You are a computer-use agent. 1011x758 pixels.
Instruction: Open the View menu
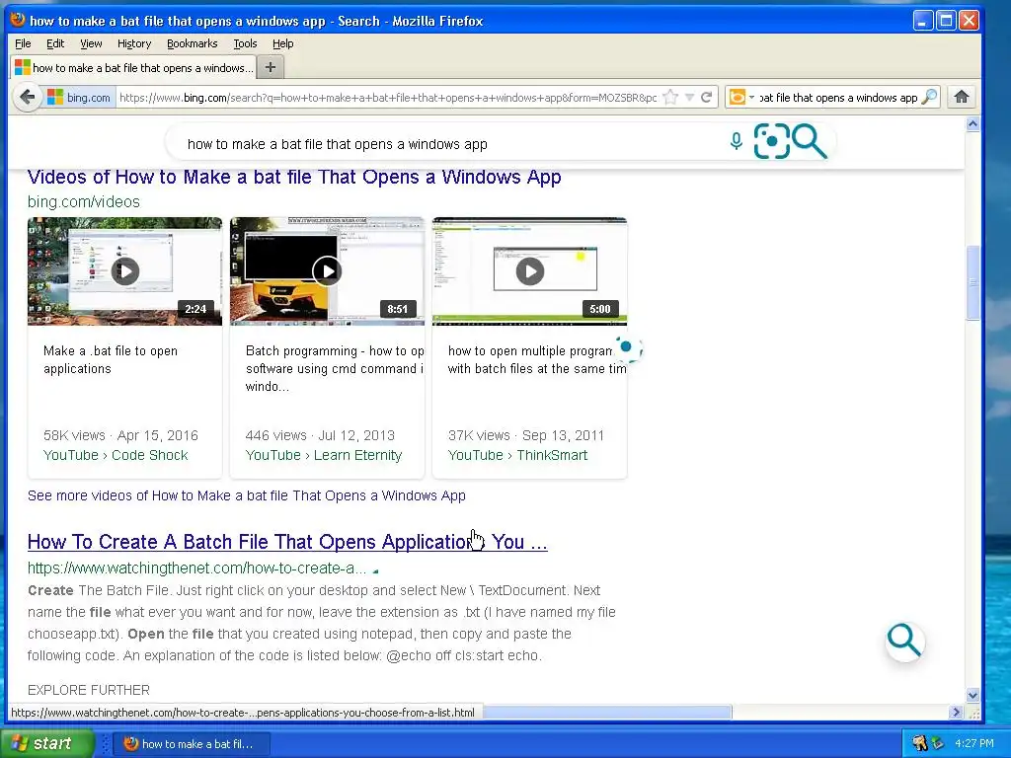tap(91, 43)
